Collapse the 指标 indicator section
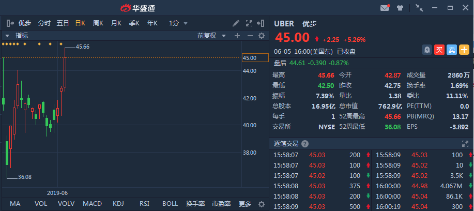The height and width of the screenshot is (211, 474). (7, 36)
